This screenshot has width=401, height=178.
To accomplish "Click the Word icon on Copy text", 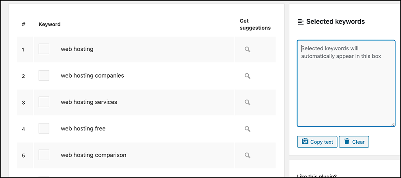I will 305,142.
